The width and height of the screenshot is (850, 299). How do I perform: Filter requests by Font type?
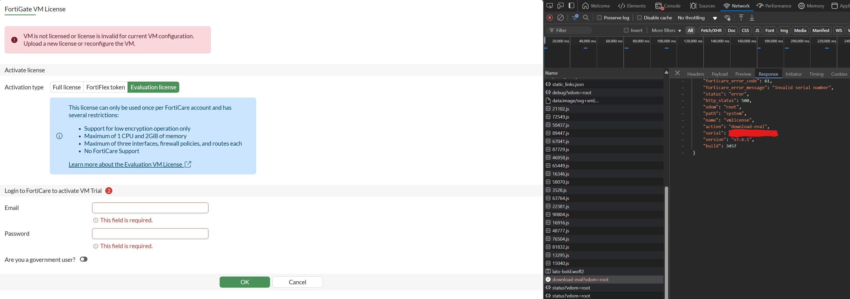point(770,30)
